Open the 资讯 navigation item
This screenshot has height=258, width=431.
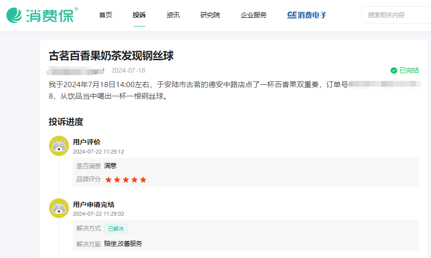point(173,15)
